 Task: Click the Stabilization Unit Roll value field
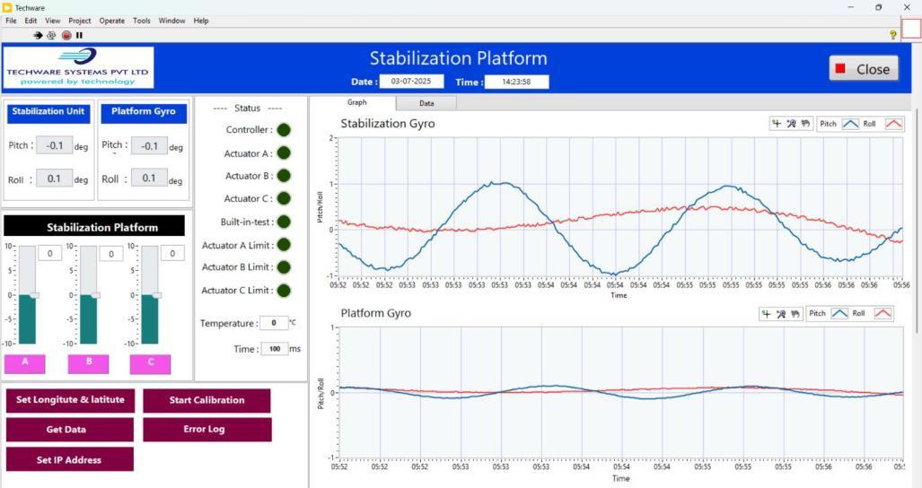tap(55, 178)
